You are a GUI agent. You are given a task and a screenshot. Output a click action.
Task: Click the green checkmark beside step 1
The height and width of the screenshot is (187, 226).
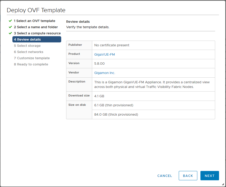[x=10, y=21]
